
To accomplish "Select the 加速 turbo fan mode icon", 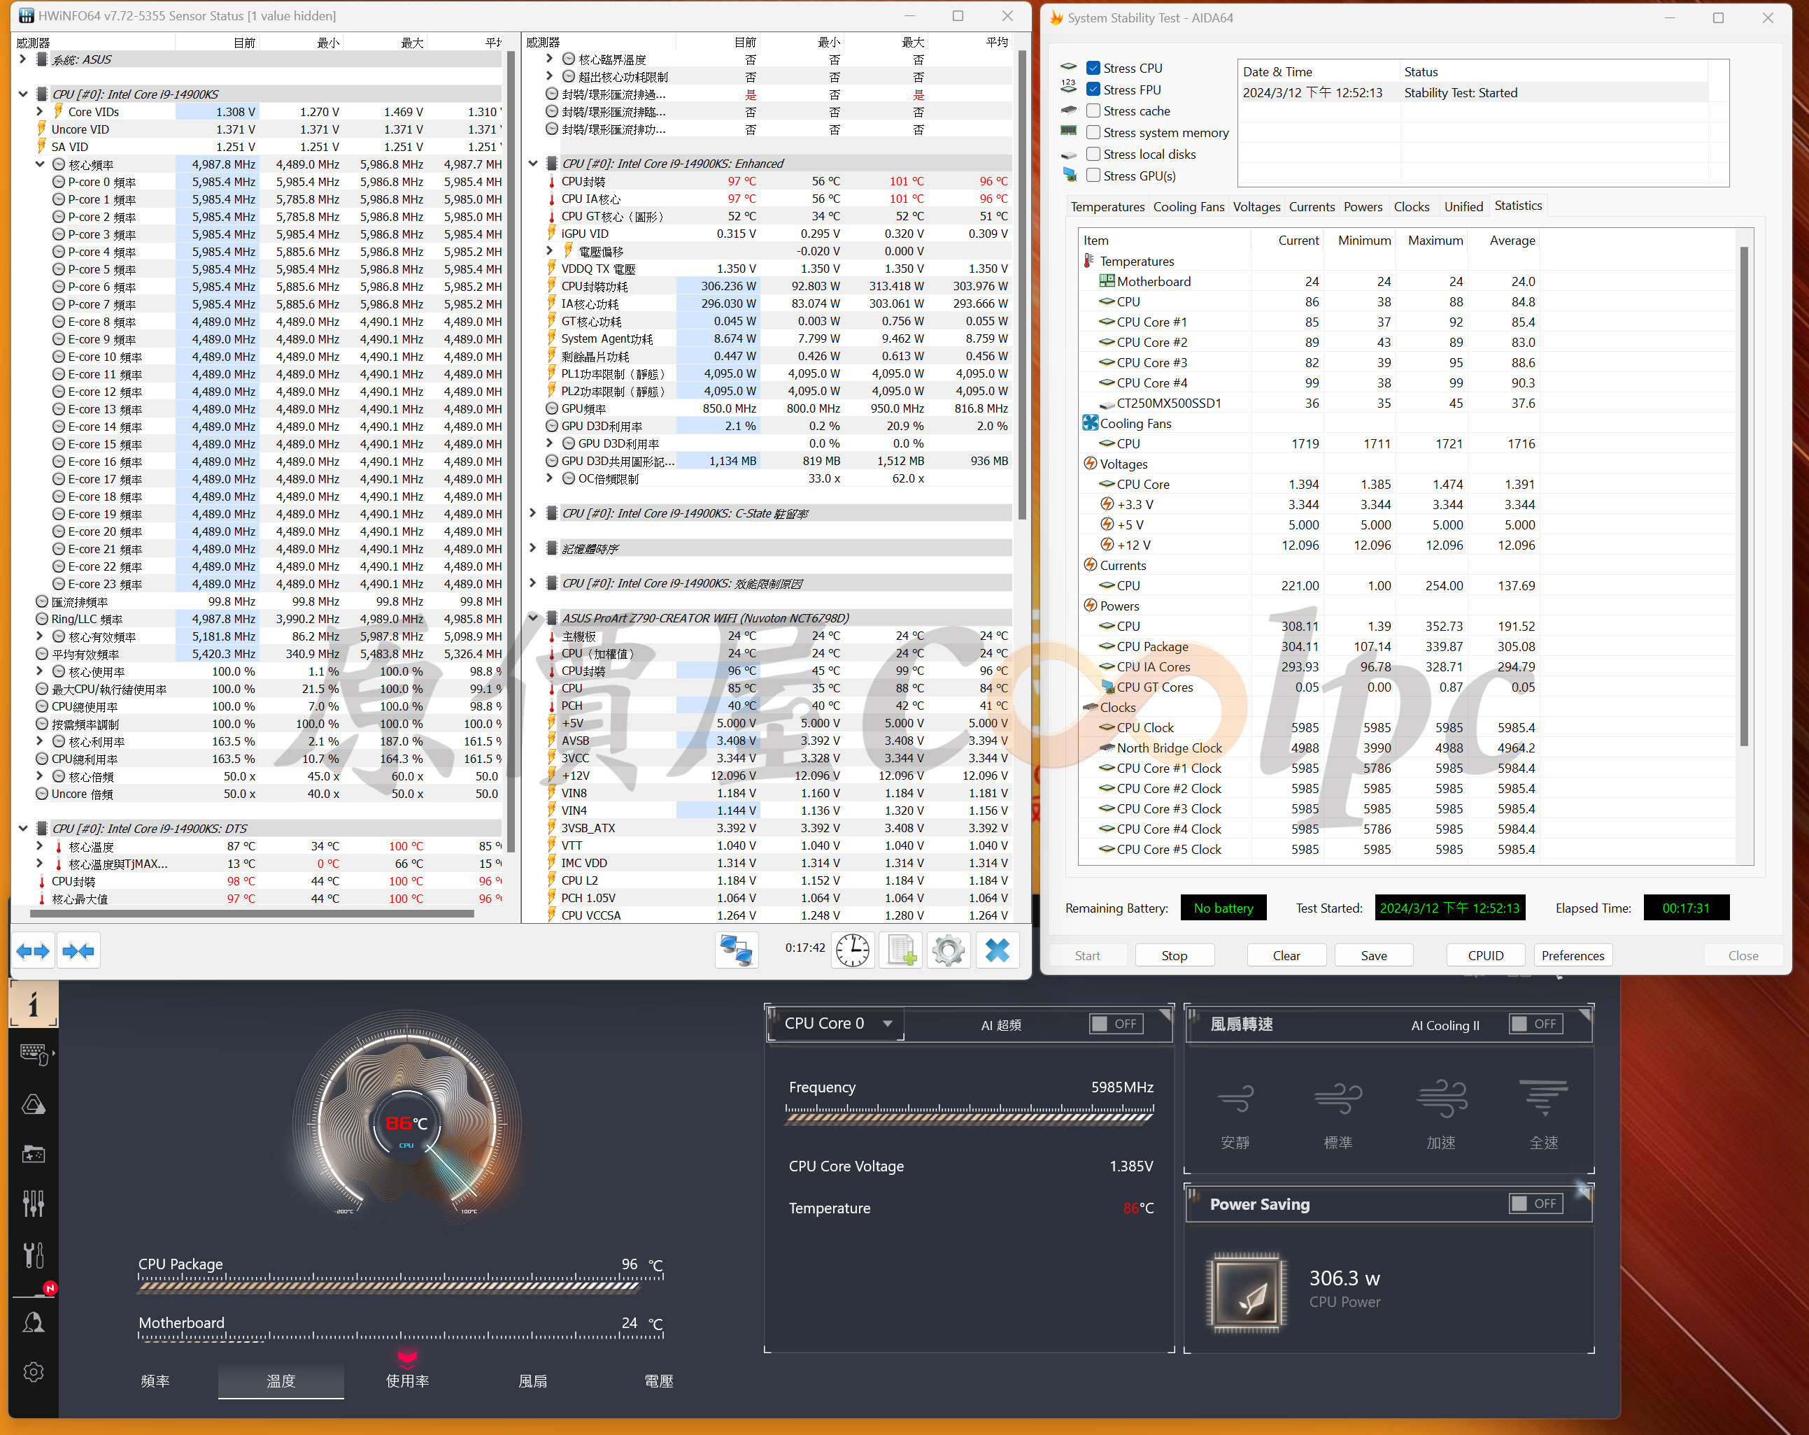I will 1442,1099.
